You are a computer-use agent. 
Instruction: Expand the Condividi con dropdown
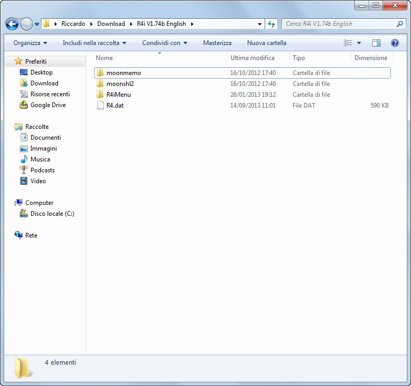click(x=164, y=43)
